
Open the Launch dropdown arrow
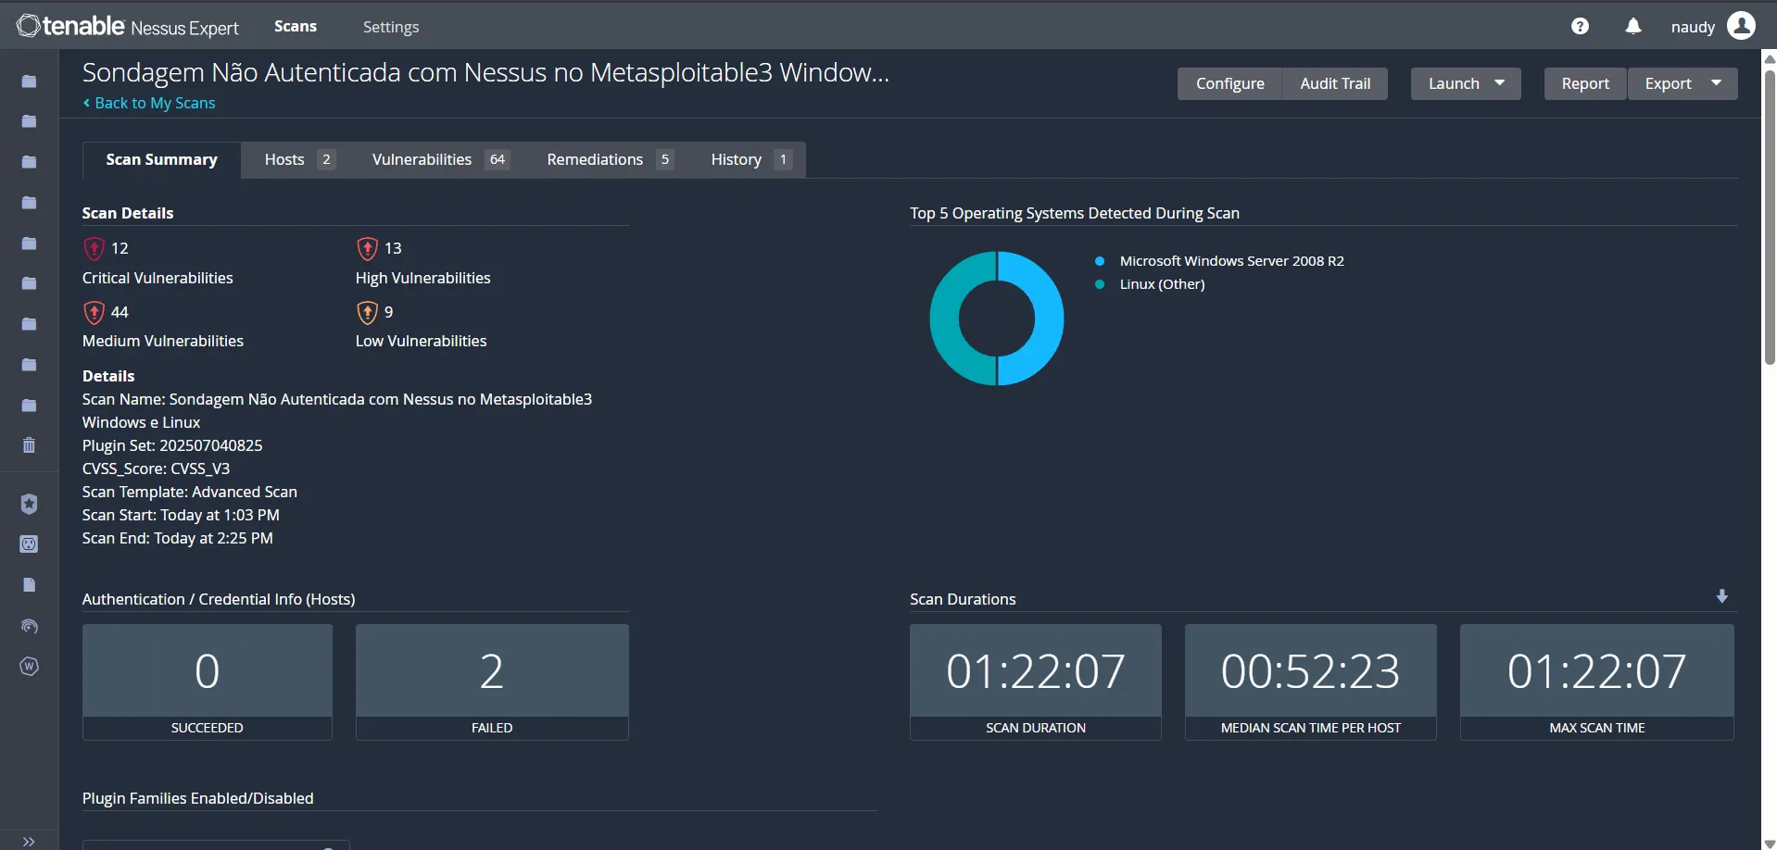(1499, 83)
